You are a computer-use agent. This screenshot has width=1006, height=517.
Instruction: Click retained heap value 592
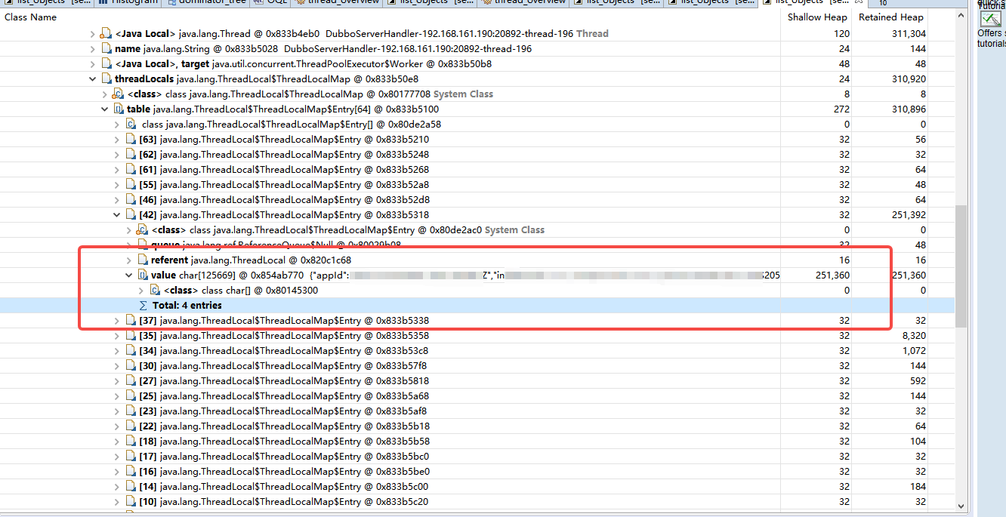918,381
